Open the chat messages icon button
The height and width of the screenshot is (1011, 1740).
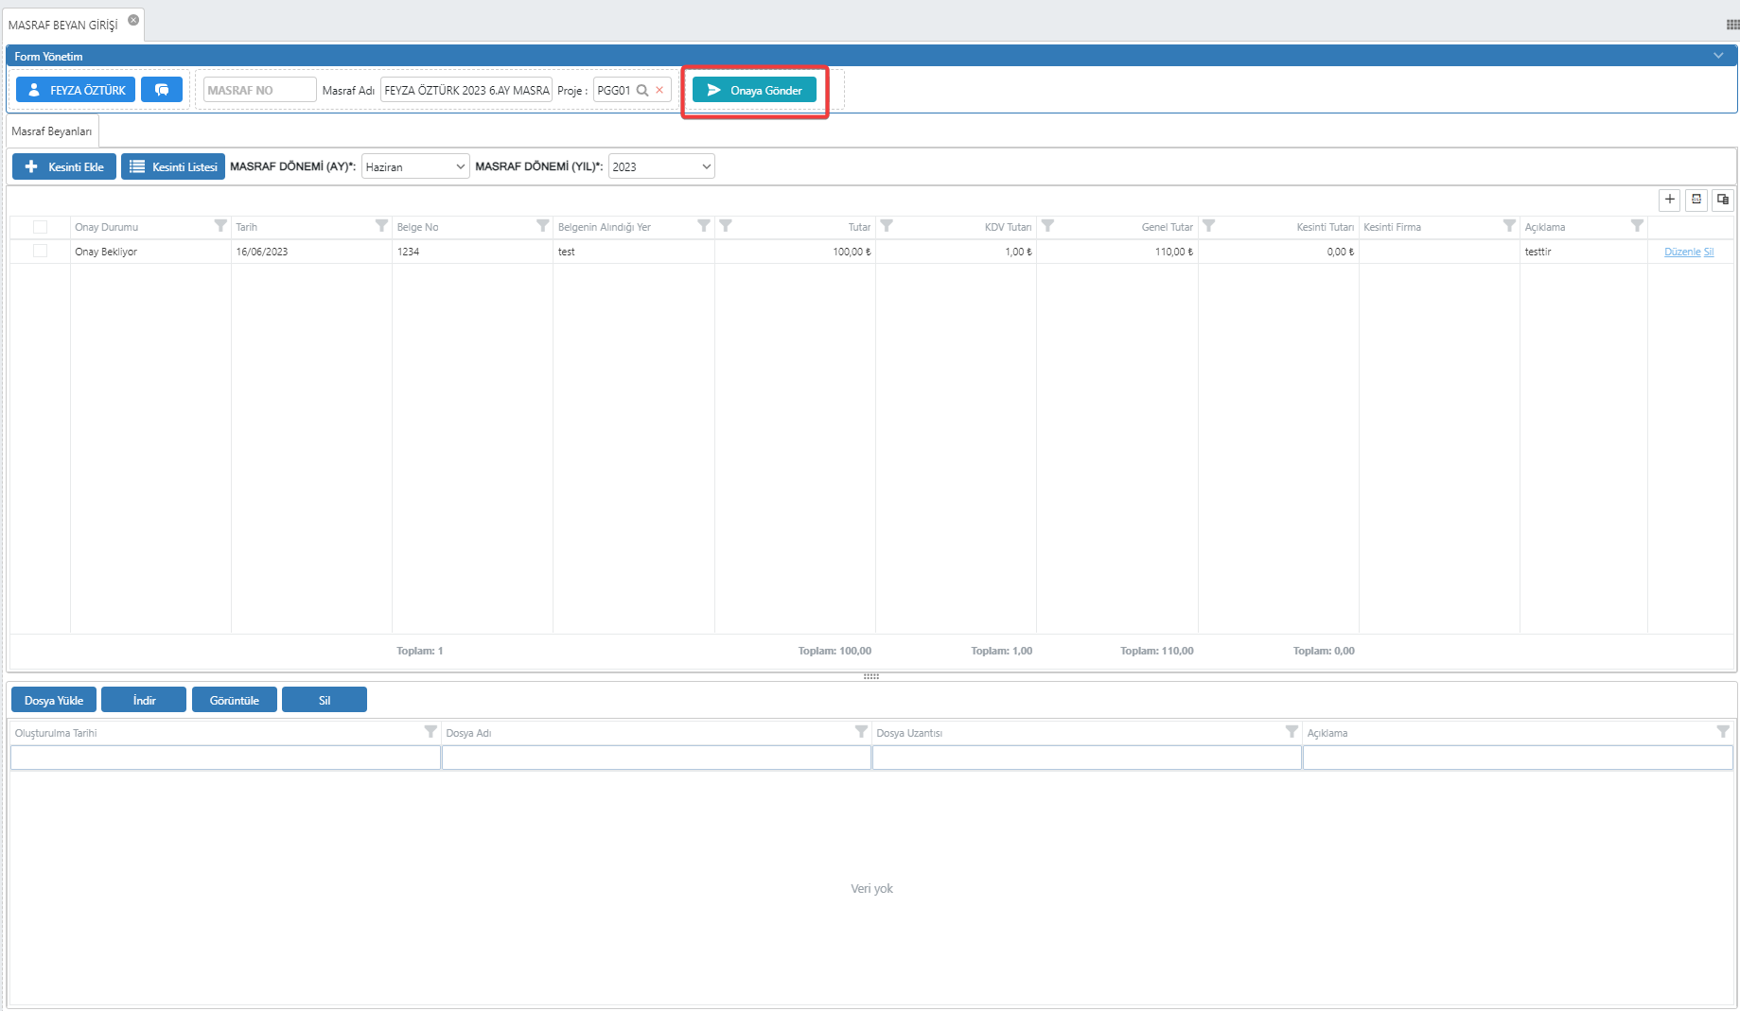point(162,90)
